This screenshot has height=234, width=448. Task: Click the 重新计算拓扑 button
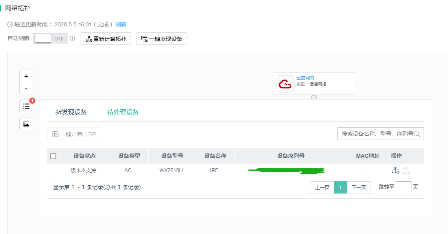(106, 39)
